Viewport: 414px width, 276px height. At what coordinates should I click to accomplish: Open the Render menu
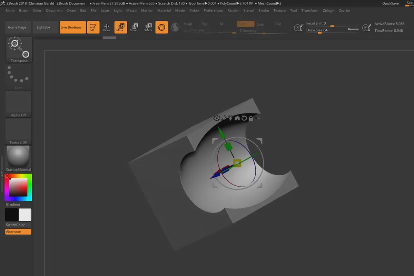(233, 10)
